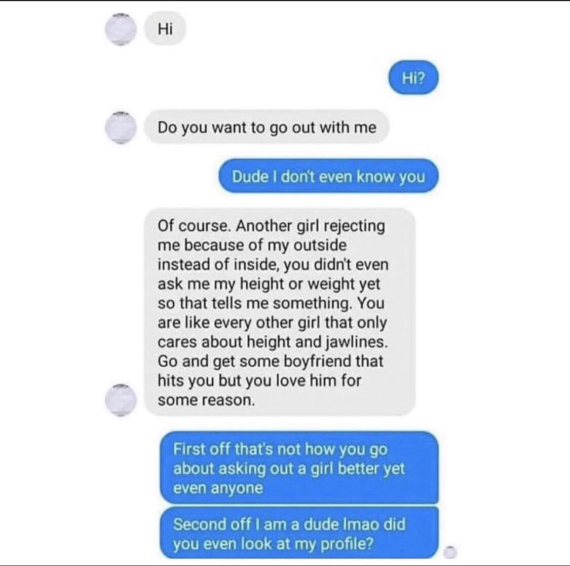570x566 pixels.
Task: Click the small read-receipt avatar at the bottom right
Action: coord(450,552)
